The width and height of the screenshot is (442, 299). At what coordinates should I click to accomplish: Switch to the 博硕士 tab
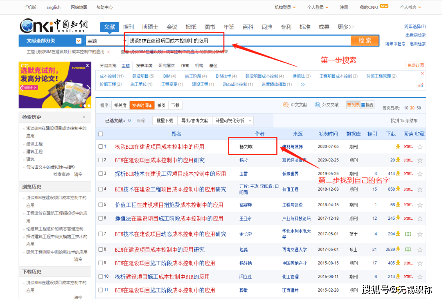(x=150, y=26)
